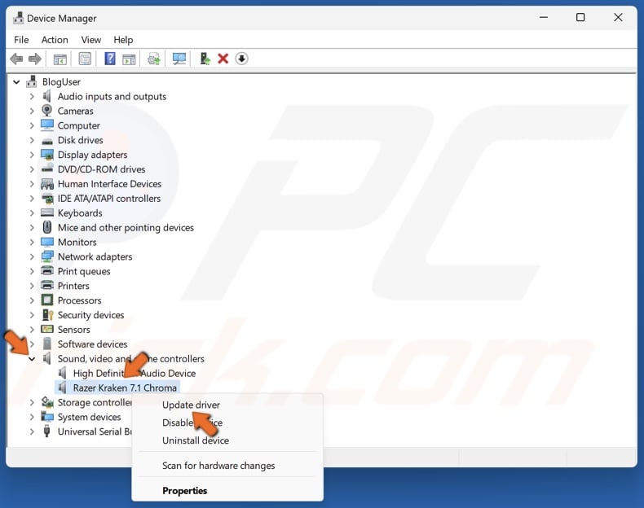
Task: Click the Back arrow toolbar icon
Action: point(16,59)
